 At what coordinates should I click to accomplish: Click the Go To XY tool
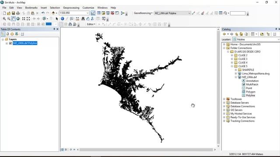click(92, 19)
